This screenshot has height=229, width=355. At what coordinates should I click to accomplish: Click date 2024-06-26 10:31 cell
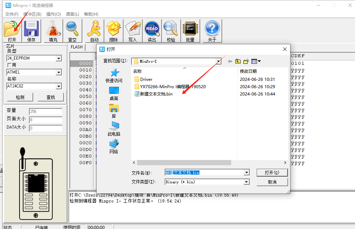(x=257, y=79)
